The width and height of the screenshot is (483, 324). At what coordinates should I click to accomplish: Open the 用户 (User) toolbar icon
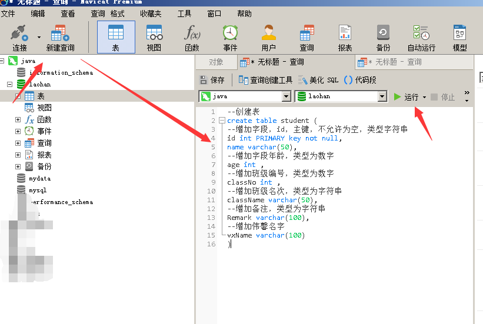tap(268, 38)
